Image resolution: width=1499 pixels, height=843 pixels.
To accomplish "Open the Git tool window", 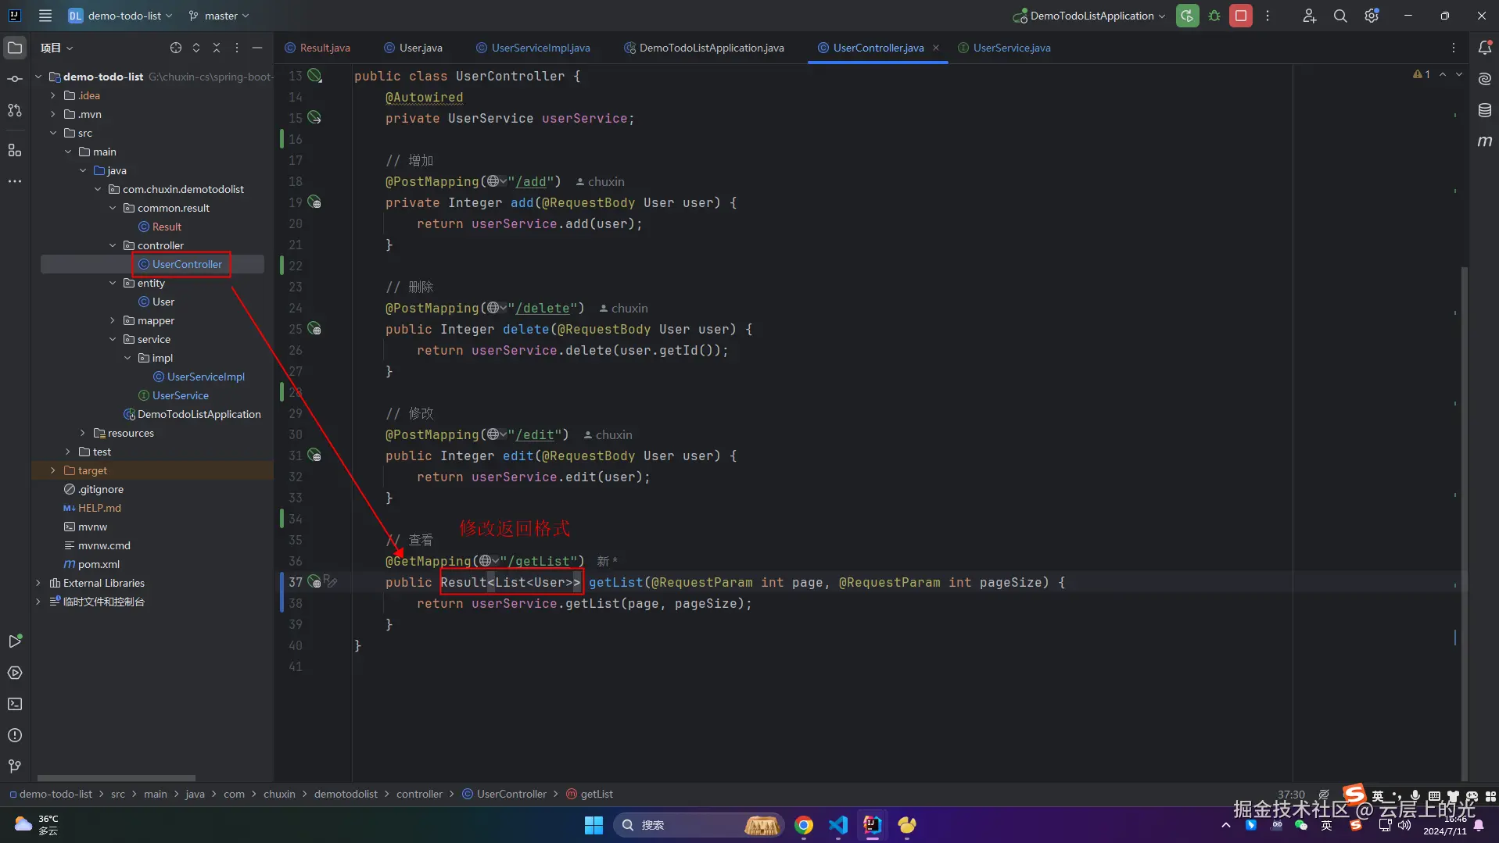I will coord(15,766).
